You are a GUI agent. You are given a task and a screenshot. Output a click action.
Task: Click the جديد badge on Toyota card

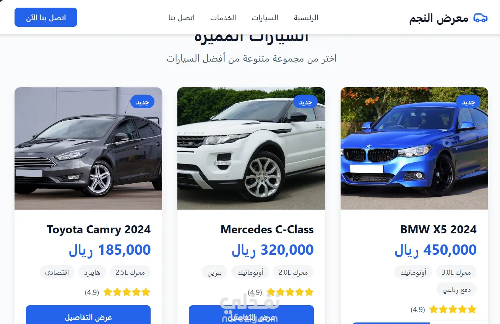tap(142, 102)
